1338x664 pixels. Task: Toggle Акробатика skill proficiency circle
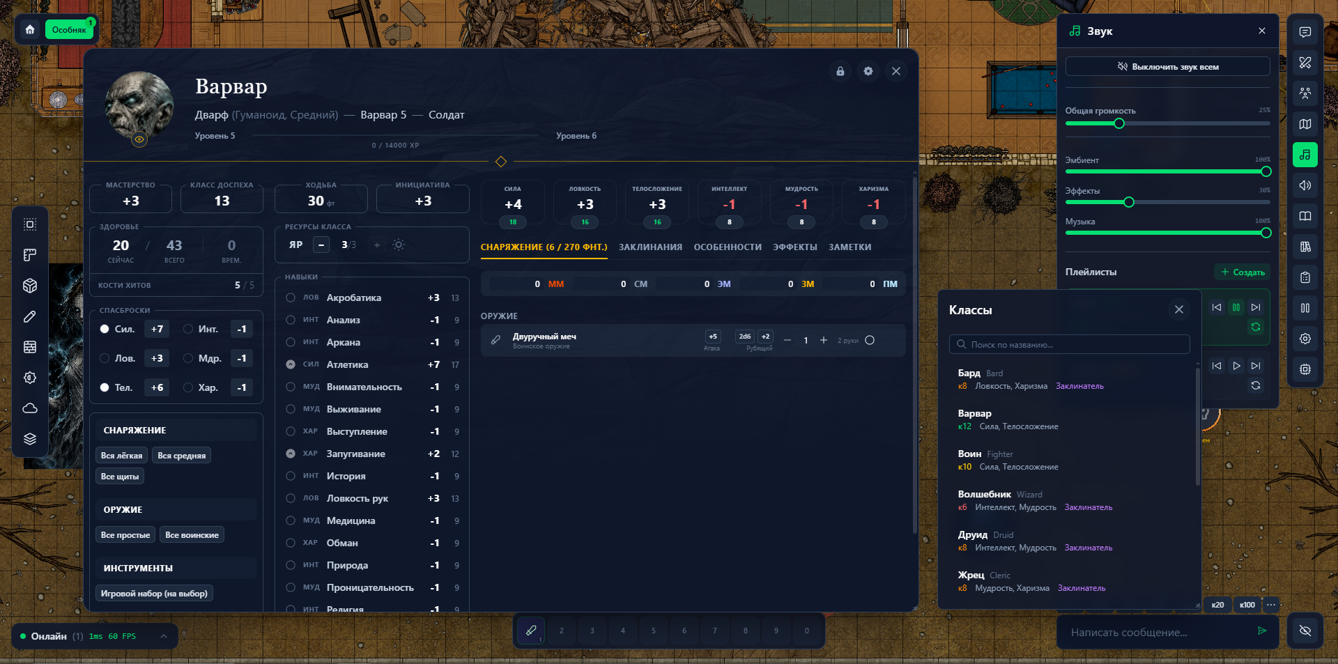(291, 298)
